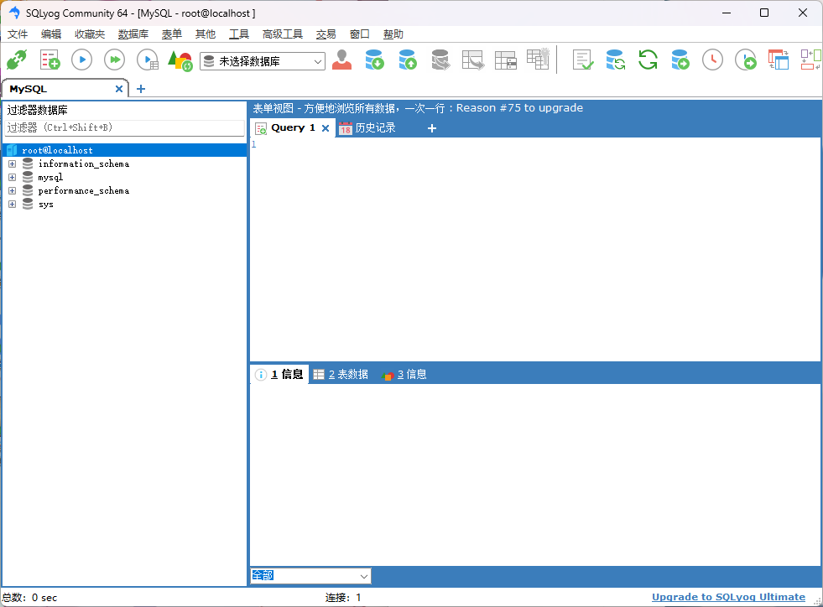Click the single-arrow Execute Query button

click(81, 60)
